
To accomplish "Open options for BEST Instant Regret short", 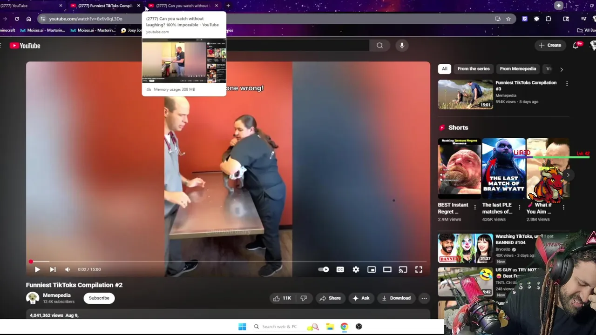I will (475, 208).
